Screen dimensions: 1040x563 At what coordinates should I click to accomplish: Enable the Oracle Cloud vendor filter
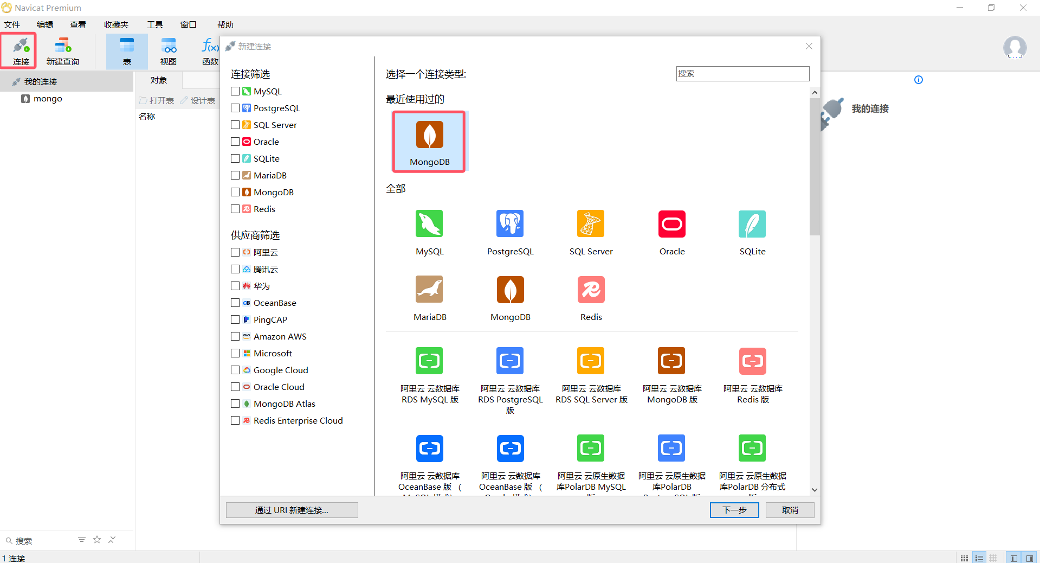(x=235, y=387)
